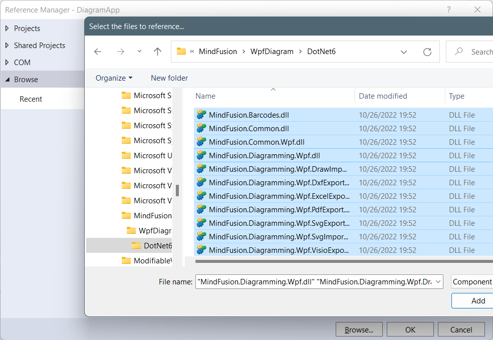Open the Component file type filter dropdown
The image size is (493, 340).
[472, 282]
